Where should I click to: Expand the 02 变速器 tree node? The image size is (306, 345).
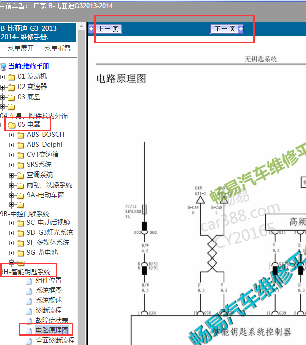[2, 87]
